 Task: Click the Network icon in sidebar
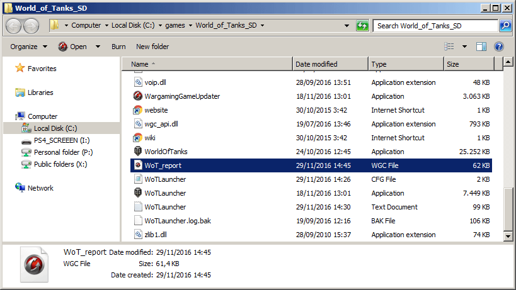pos(20,188)
